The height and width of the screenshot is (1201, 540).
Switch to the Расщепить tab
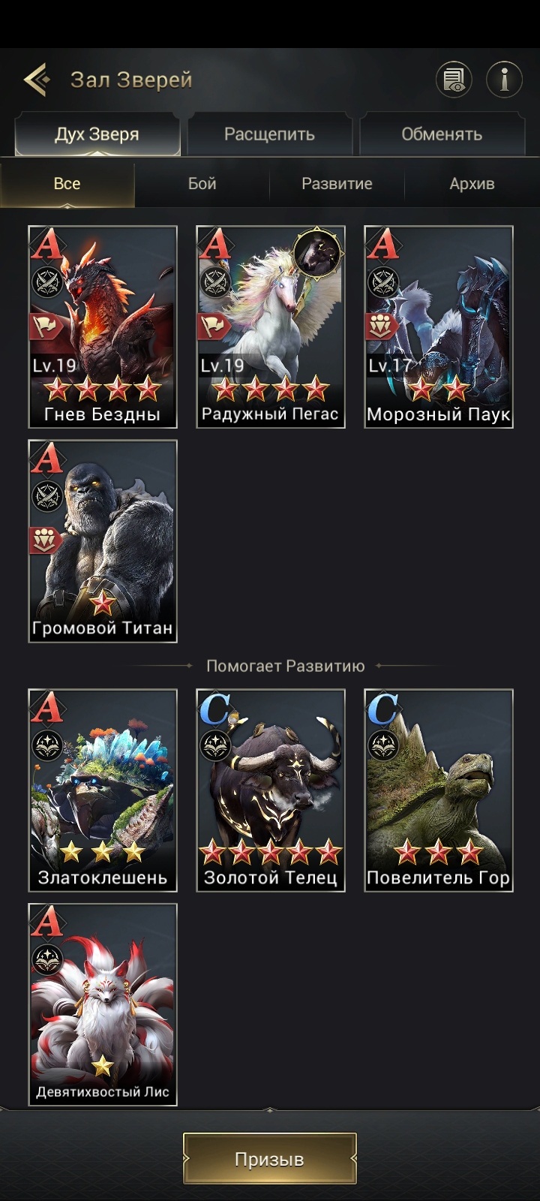pyautogui.click(x=269, y=134)
